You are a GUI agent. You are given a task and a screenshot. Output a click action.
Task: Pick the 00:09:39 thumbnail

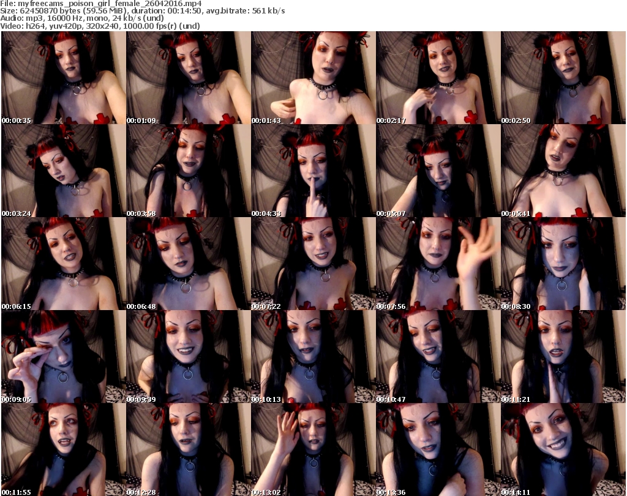189,357
